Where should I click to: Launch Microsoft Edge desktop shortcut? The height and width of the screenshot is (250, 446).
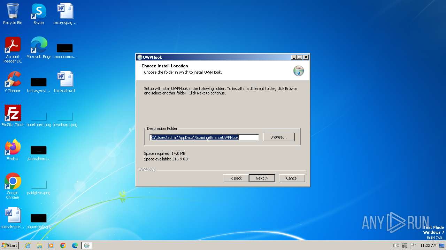(x=39, y=48)
